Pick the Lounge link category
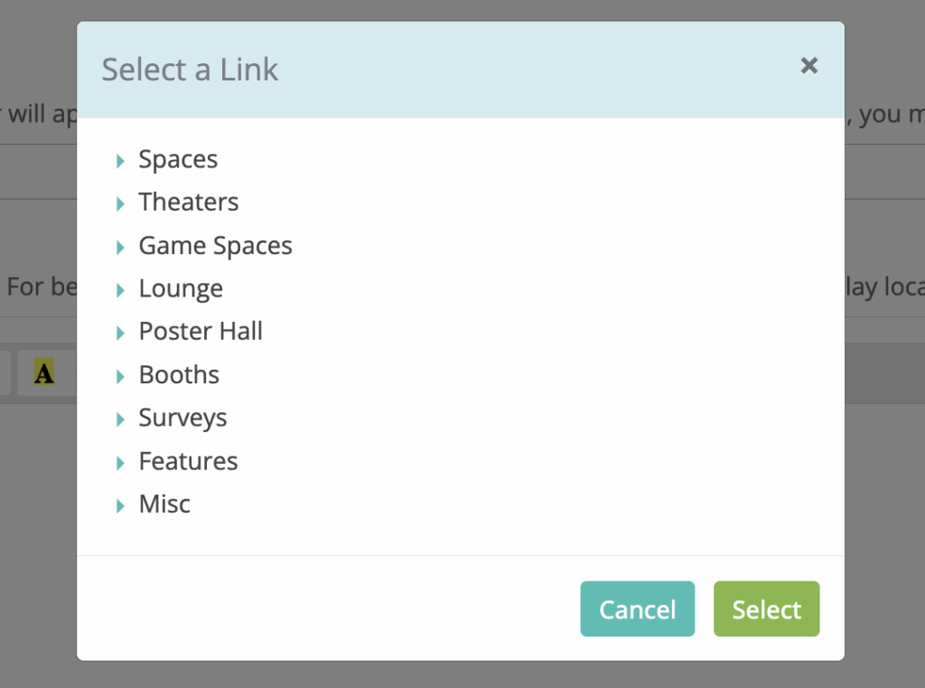This screenshot has width=925, height=688. click(181, 289)
